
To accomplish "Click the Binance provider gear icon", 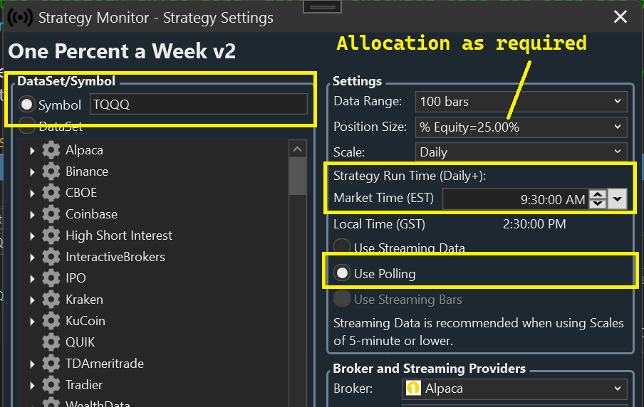I will pos(51,171).
